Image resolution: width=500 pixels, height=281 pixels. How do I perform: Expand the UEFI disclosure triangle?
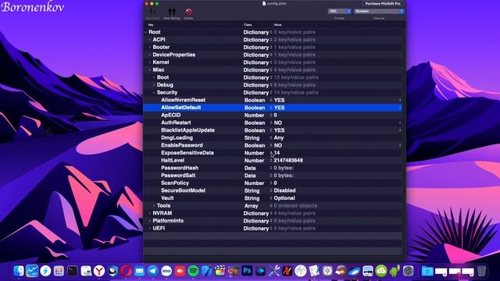click(150, 229)
